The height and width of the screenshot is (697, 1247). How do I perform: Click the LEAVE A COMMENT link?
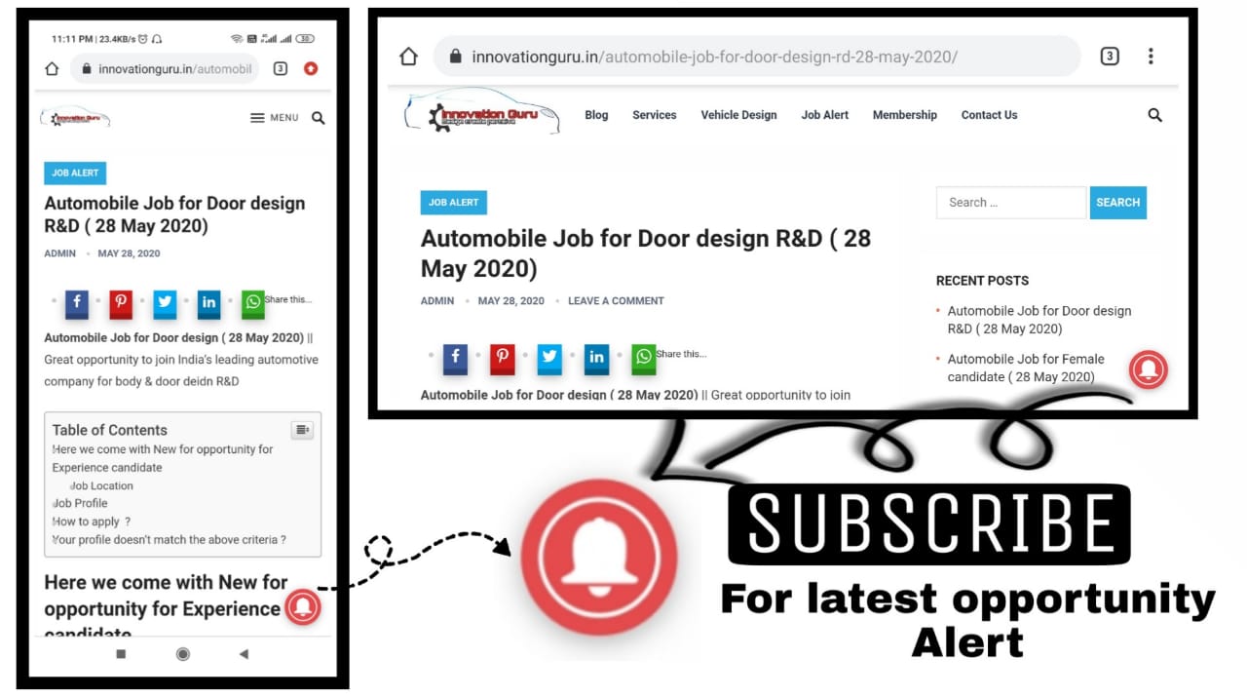coord(616,301)
